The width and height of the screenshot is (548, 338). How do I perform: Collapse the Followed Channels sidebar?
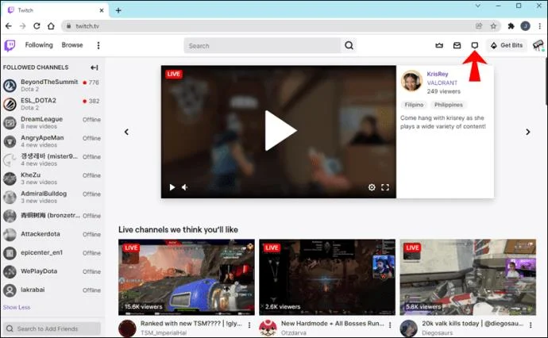point(95,67)
